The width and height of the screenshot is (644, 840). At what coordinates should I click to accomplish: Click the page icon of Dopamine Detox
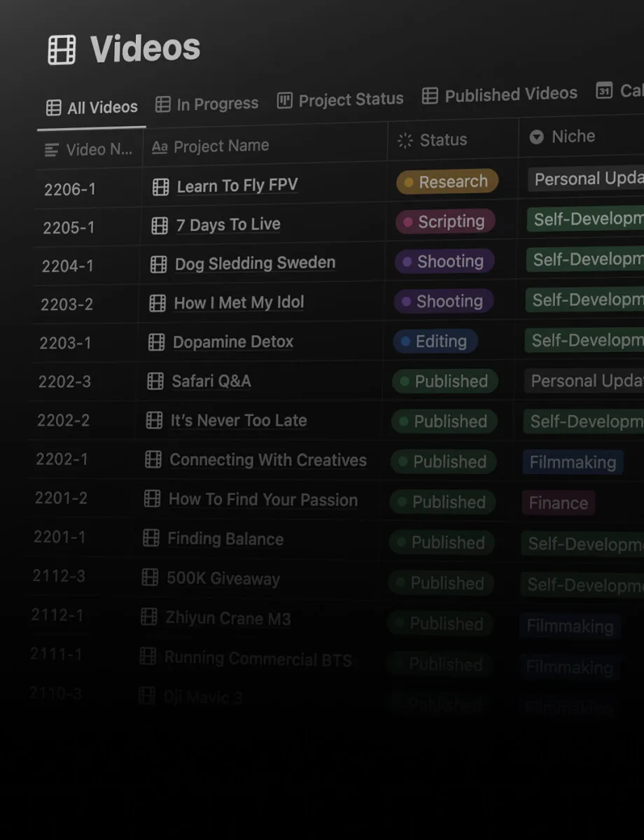coord(157,343)
